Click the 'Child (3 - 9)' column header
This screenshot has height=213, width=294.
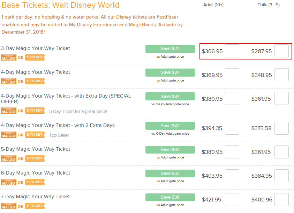[x=269, y=5]
